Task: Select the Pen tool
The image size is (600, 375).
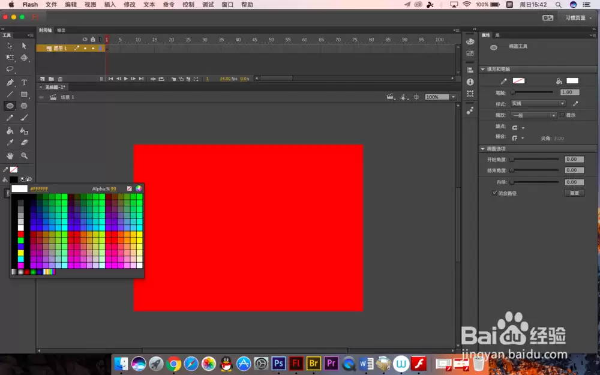Action: tap(10, 82)
